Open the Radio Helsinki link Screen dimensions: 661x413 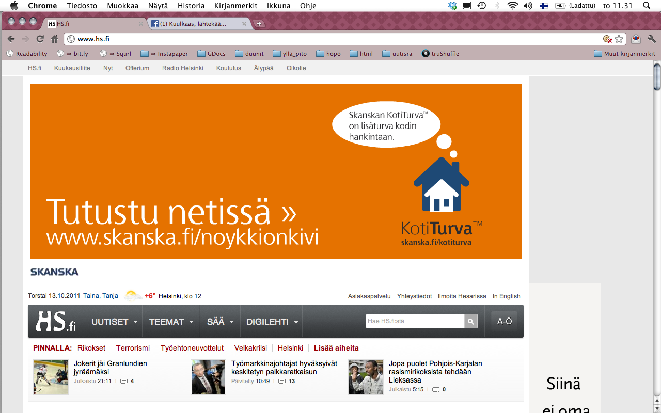[x=183, y=68]
